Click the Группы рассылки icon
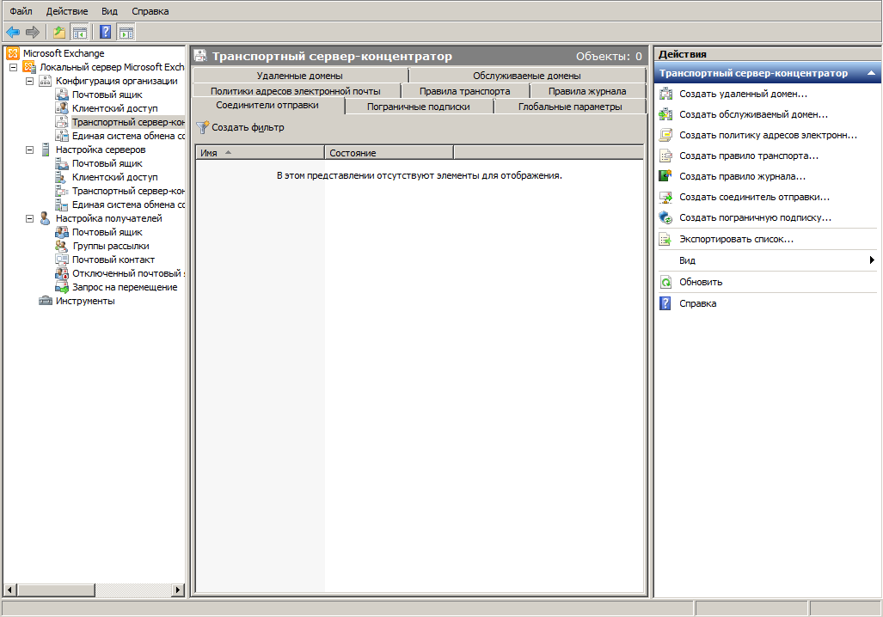883x617 pixels. point(61,246)
